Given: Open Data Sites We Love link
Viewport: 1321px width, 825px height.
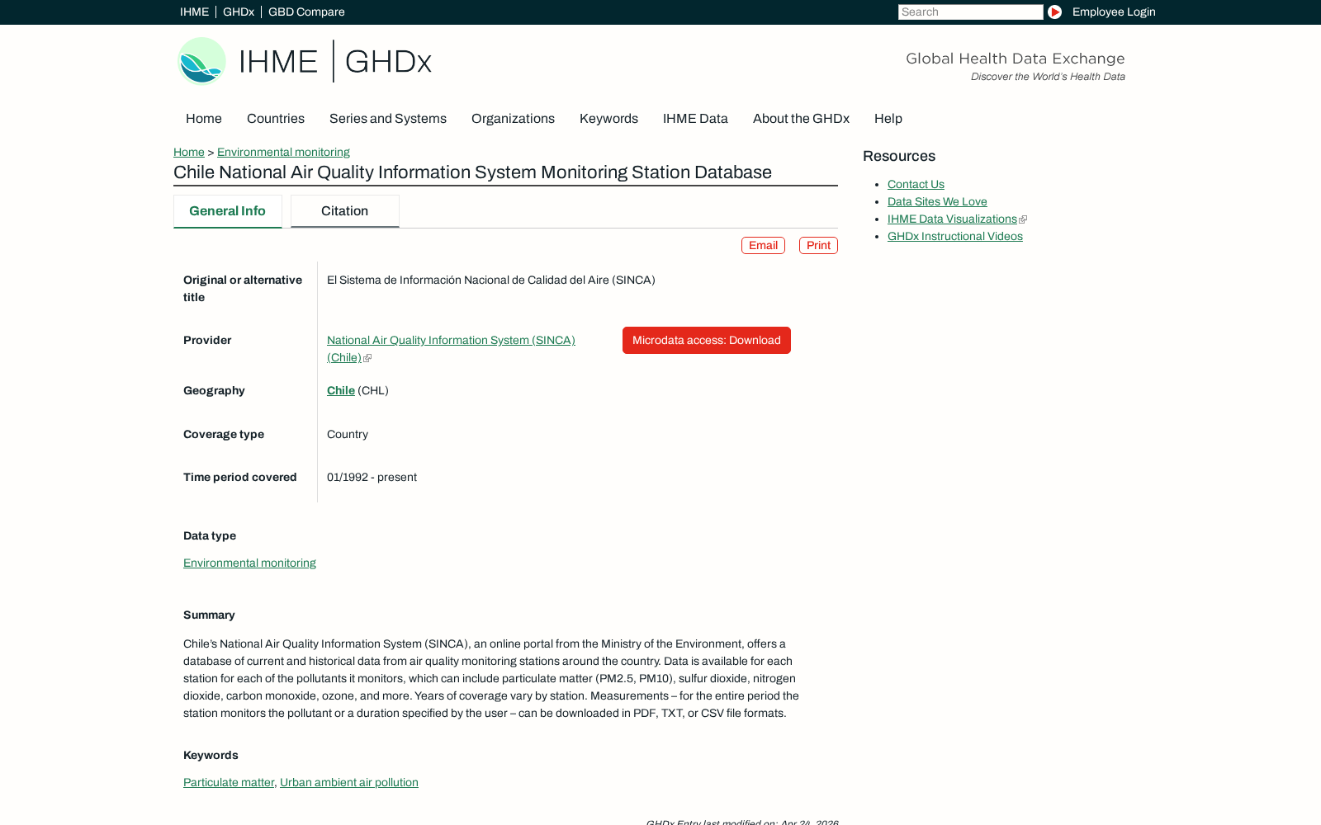Looking at the screenshot, I should click(937, 202).
